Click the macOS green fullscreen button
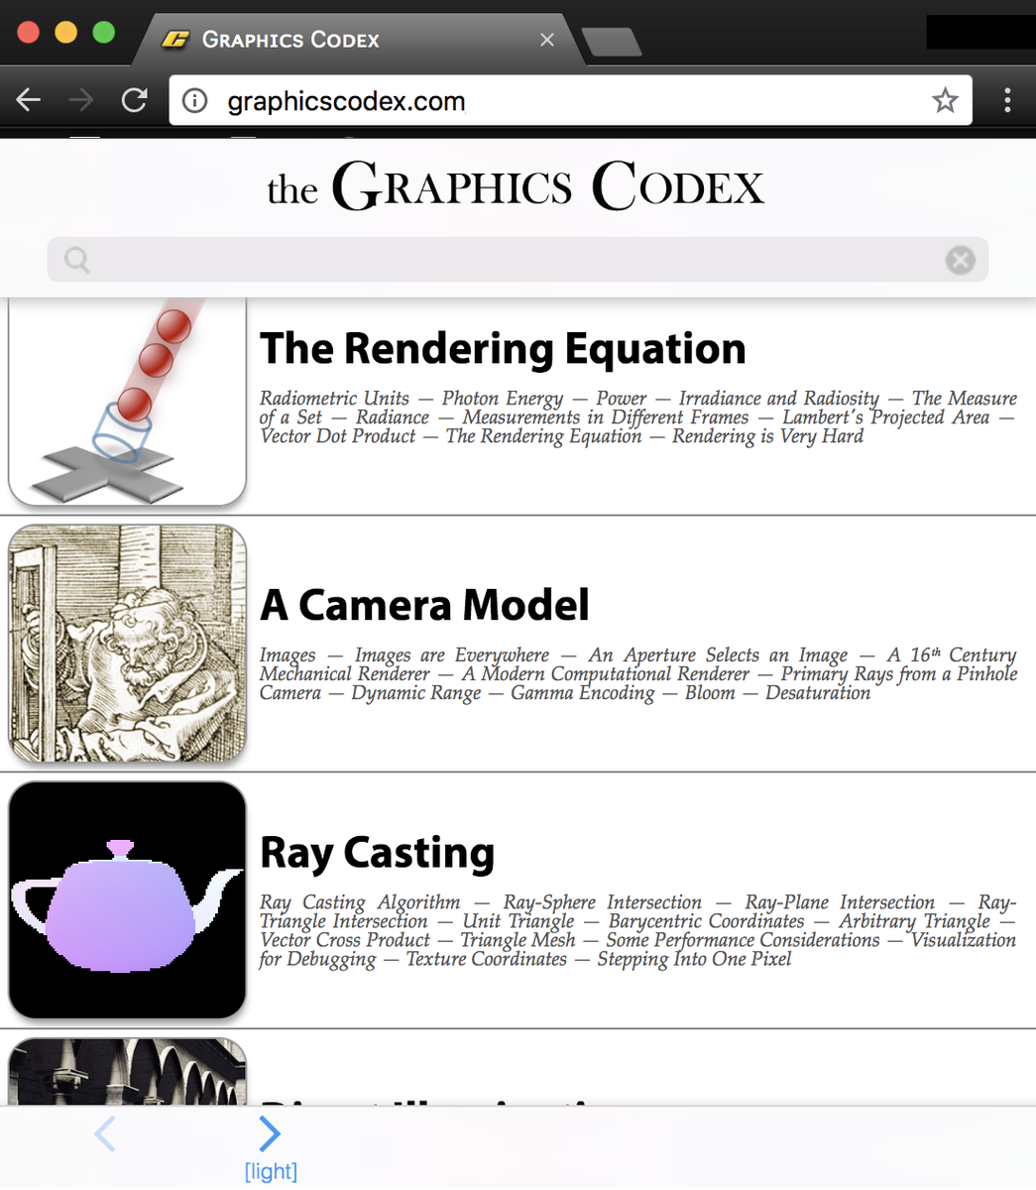The height and width of the screenshot is (1190, 1036). pos(103,33)
